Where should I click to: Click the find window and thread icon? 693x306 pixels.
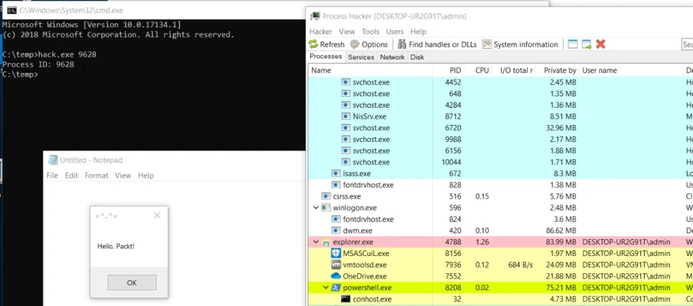586,44
